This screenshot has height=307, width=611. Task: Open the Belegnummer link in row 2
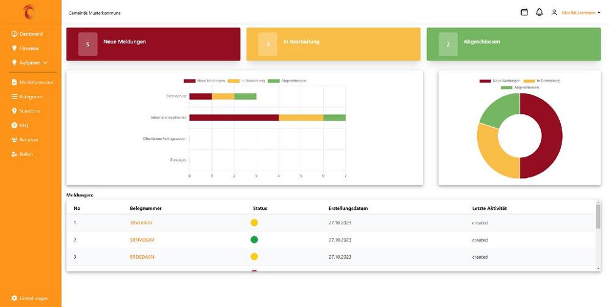[x=142, y=240]
